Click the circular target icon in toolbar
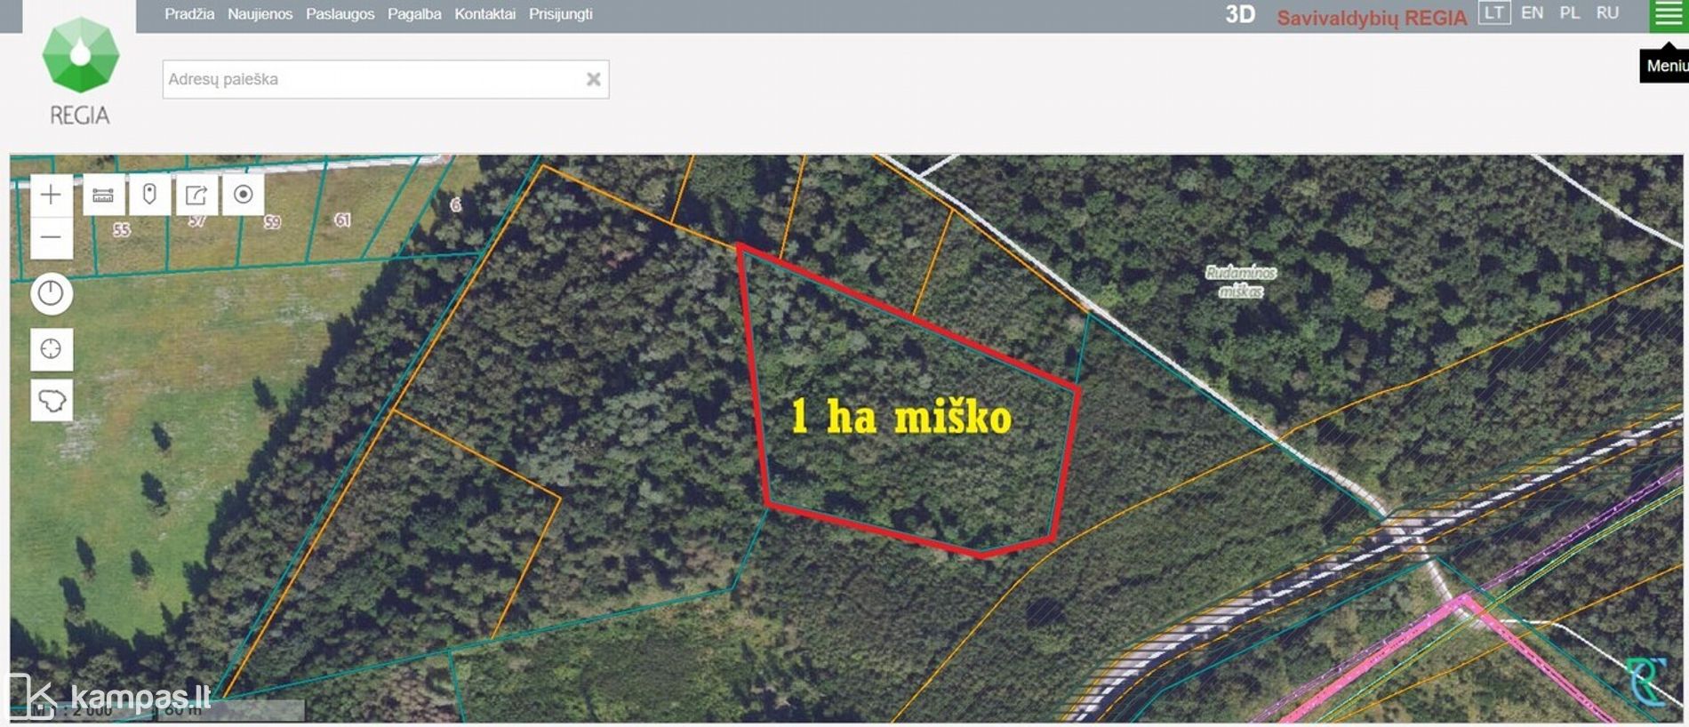This screenshot has height=727, width=1689. point(243,195)
